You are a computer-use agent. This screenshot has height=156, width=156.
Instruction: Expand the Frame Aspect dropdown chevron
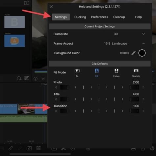[x=143, y=43]
